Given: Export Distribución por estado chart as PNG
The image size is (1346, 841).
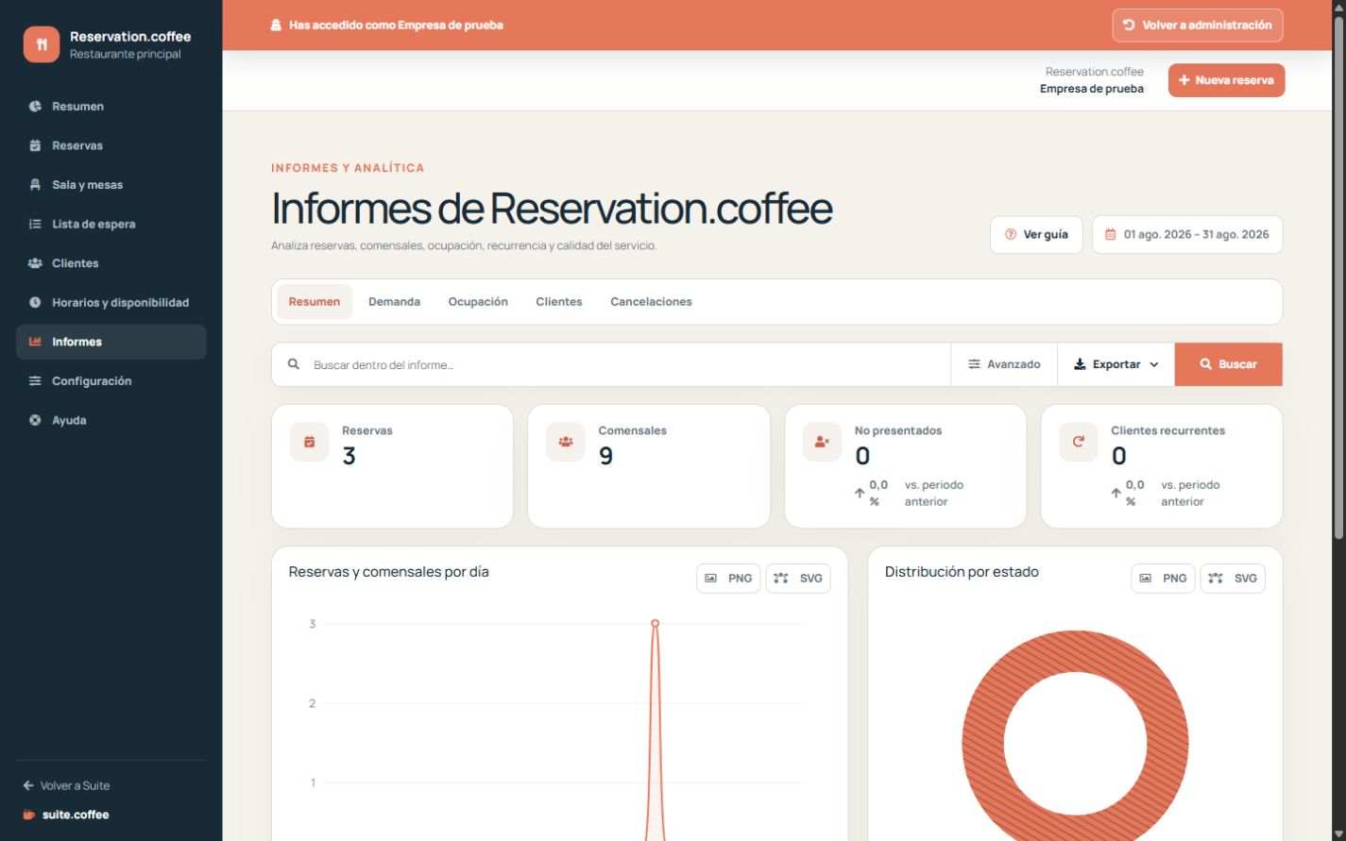Looking at the screenshot, I should (x=1163, y=579).
